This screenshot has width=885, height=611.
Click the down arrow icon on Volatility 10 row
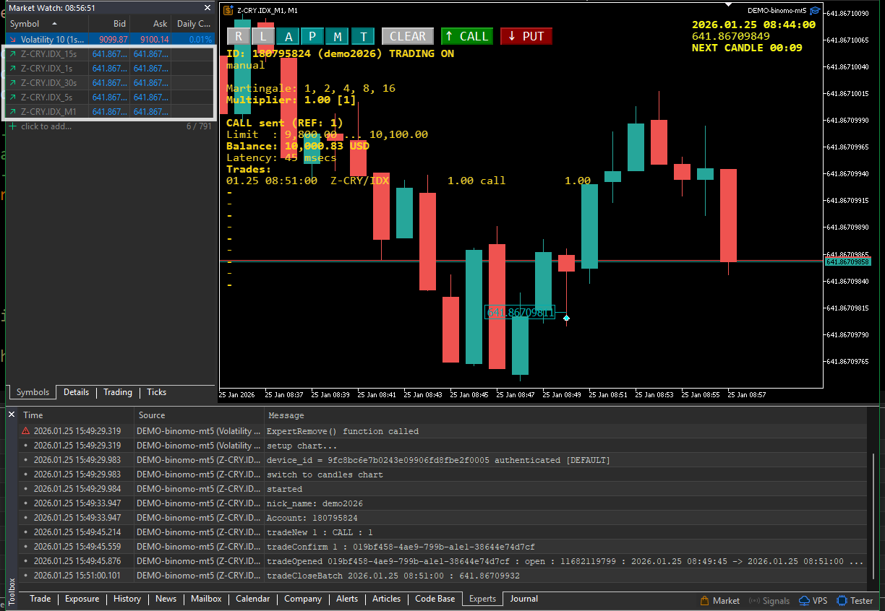13,40
